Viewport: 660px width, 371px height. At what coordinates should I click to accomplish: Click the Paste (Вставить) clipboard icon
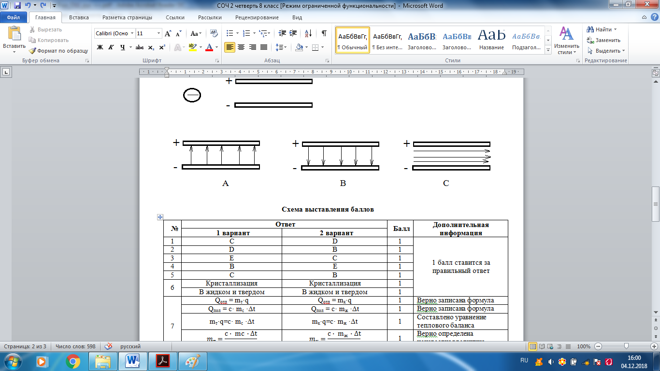point(14,34)
